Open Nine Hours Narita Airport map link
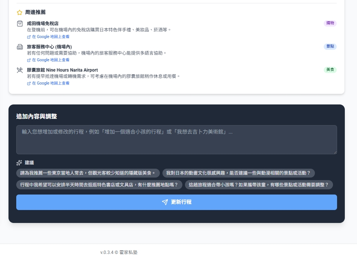This screenshot has width=357, height=258. coord(51,83)
